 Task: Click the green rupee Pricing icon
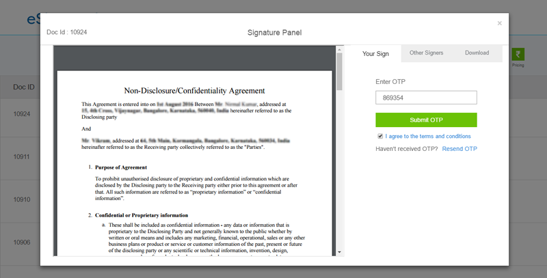click(x=518, y=56)
